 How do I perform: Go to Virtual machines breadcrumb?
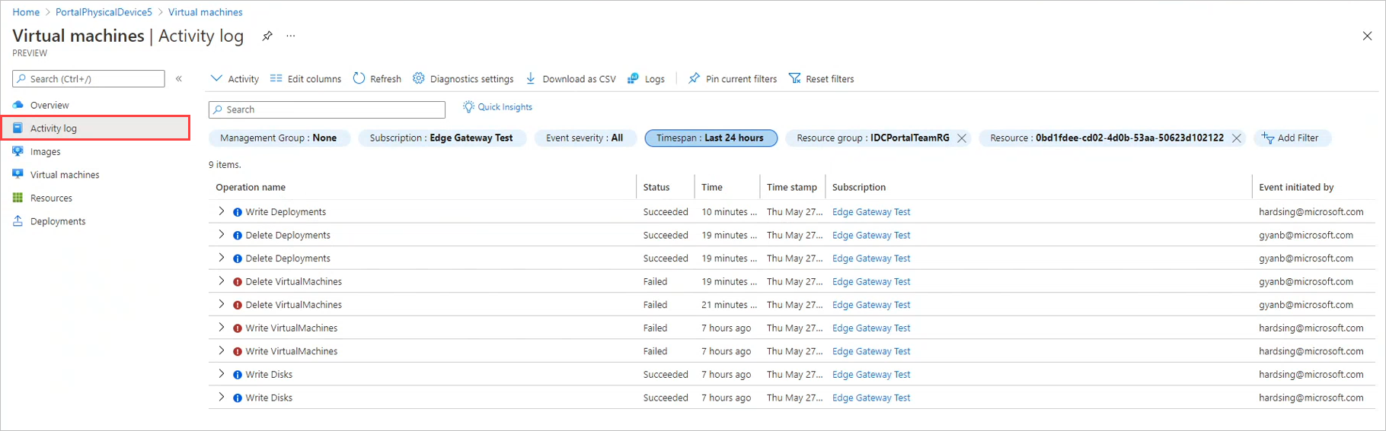206,12
